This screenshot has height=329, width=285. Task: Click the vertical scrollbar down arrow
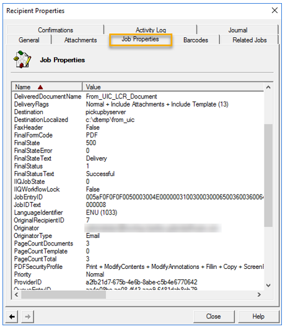(268, 285)
